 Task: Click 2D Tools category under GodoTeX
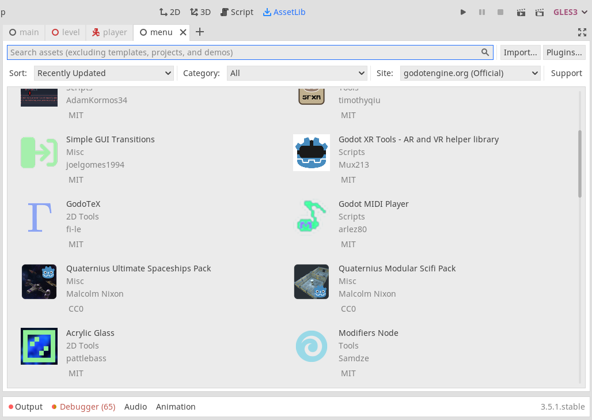[82, 217]
